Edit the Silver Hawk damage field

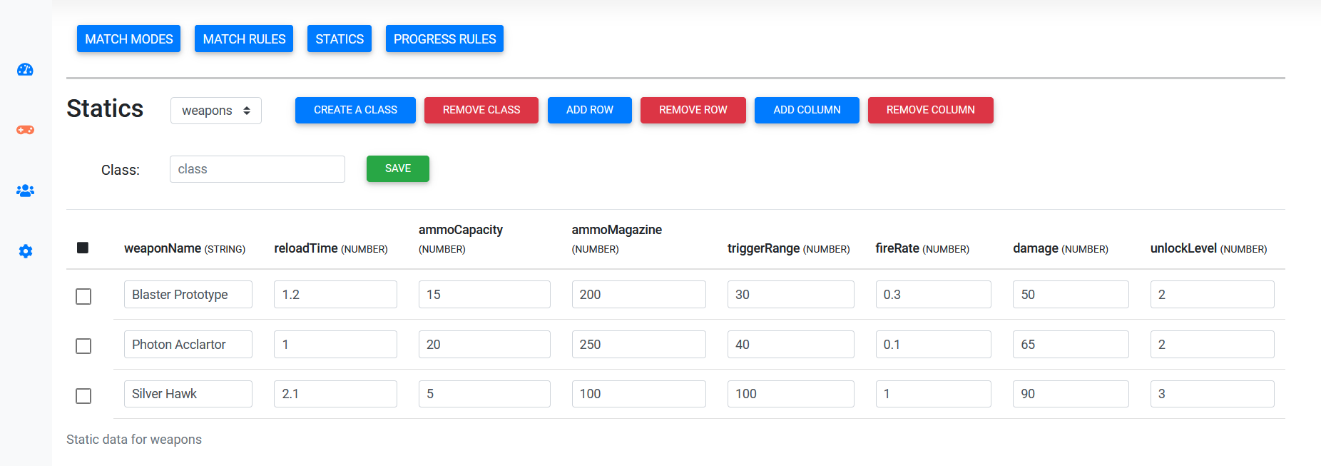pos(1070,394)
